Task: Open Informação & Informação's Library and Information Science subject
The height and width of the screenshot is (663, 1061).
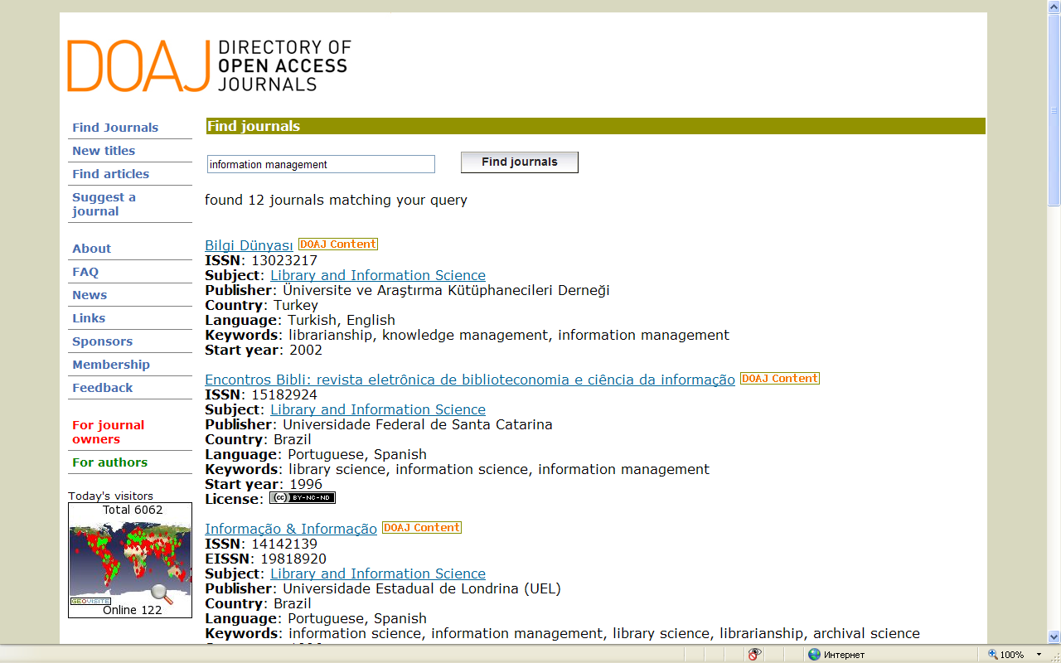Action: click(x=378, y=573)
